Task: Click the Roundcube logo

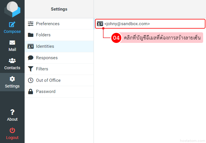Action: click(12, 9)
